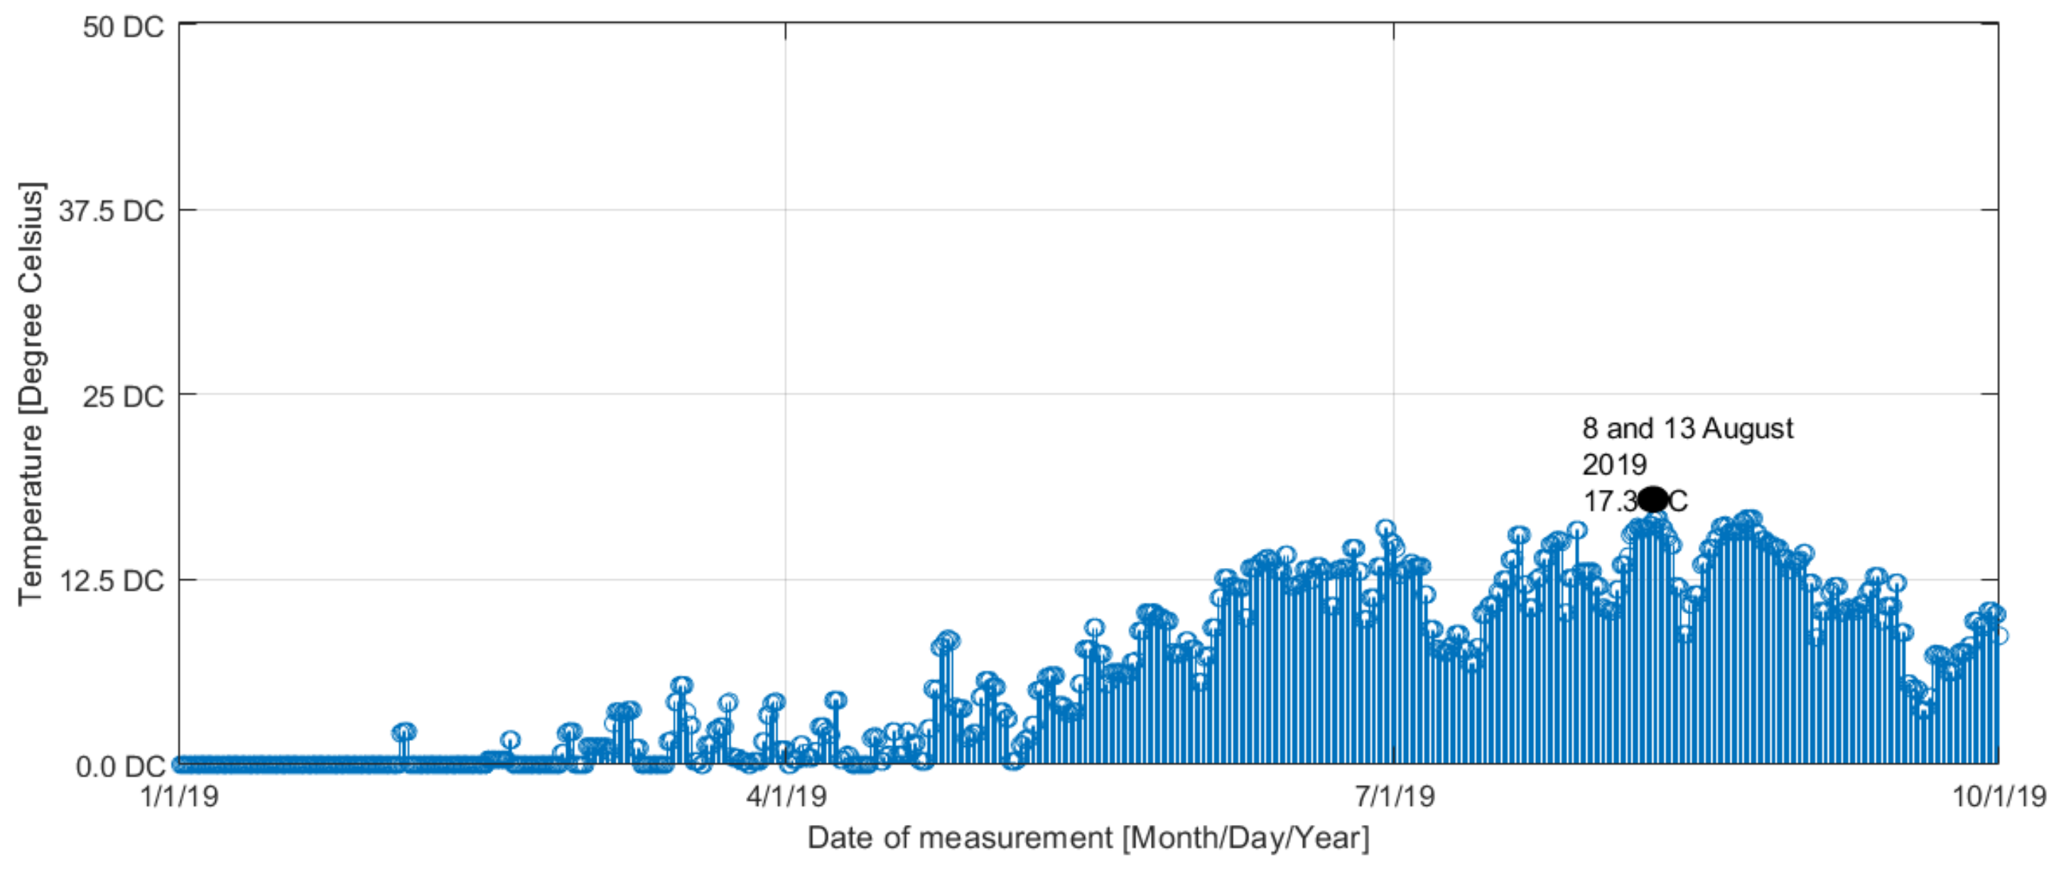Click the '0.0 DC' y-axis tick label
Image resolution: width=2061 pixels, height=869 pixels.
119,767
